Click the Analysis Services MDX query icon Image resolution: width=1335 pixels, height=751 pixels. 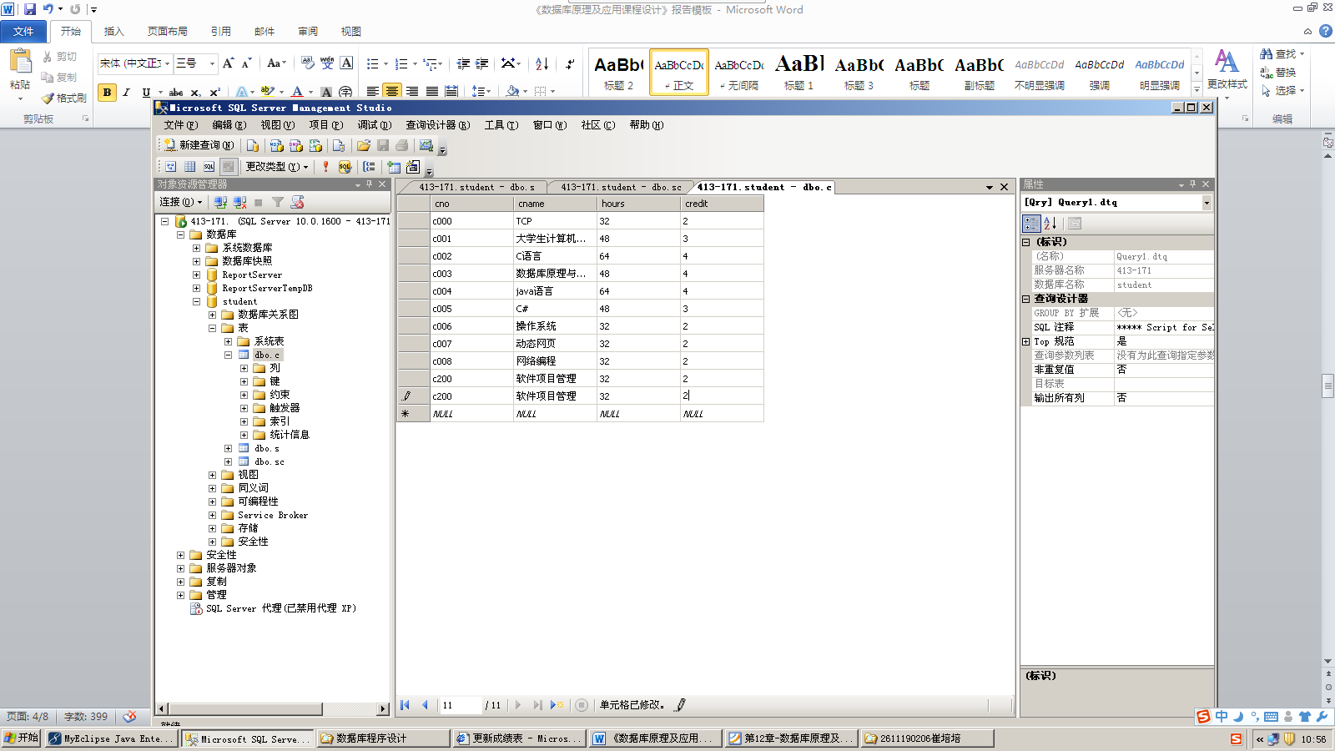276,145
